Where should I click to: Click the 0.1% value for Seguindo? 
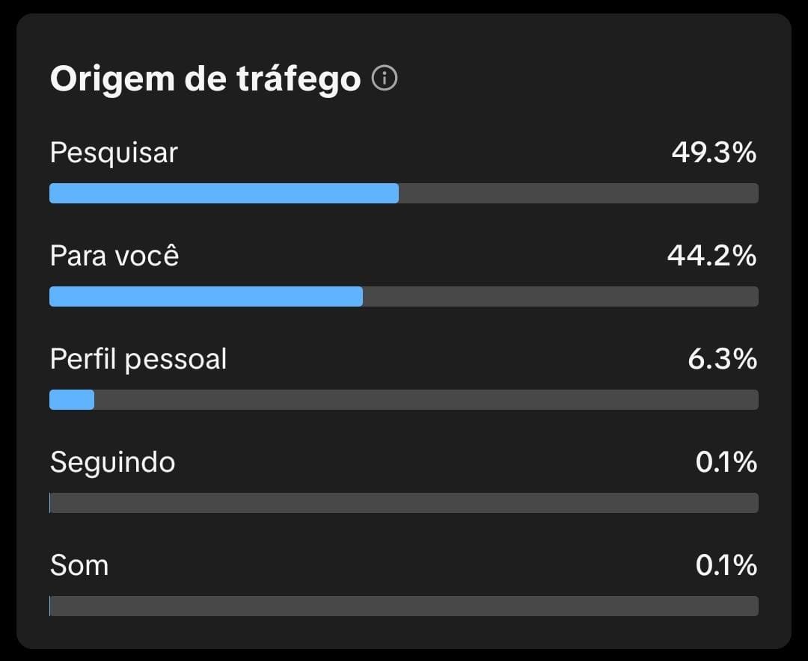coord(726,463)
